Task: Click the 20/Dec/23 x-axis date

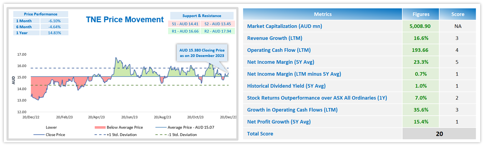Action: pyautogui.click(x=228, y=117)
